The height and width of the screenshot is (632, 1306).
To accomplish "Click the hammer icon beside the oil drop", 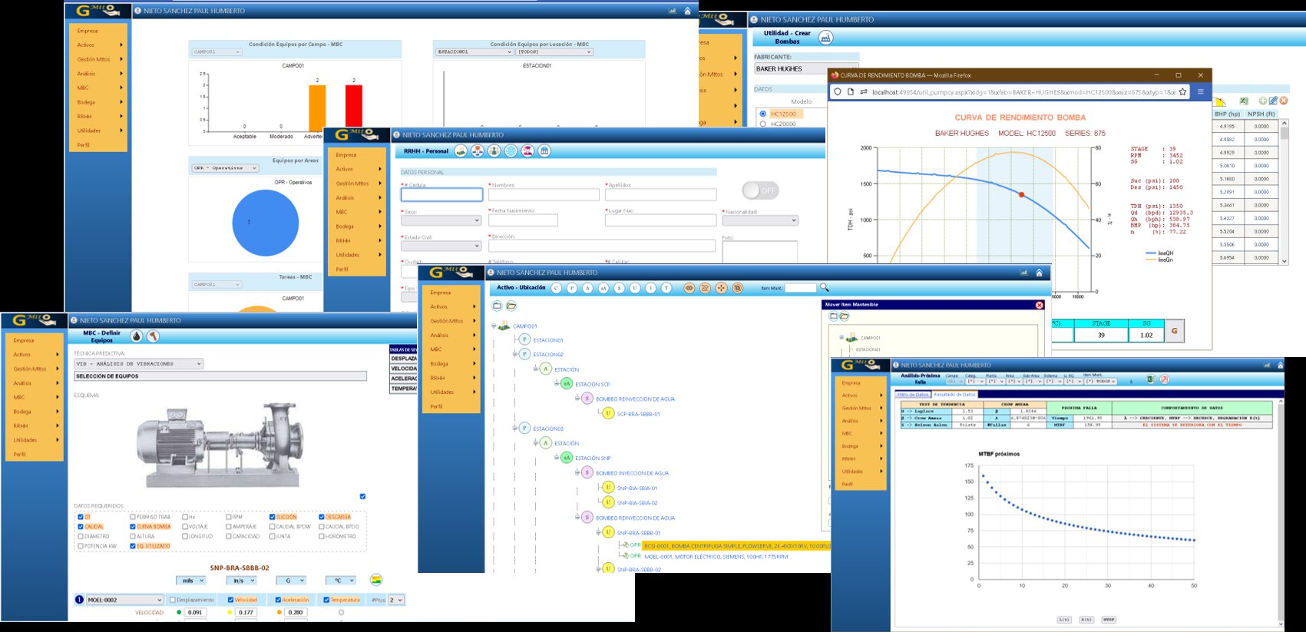I will coord(153,336).
